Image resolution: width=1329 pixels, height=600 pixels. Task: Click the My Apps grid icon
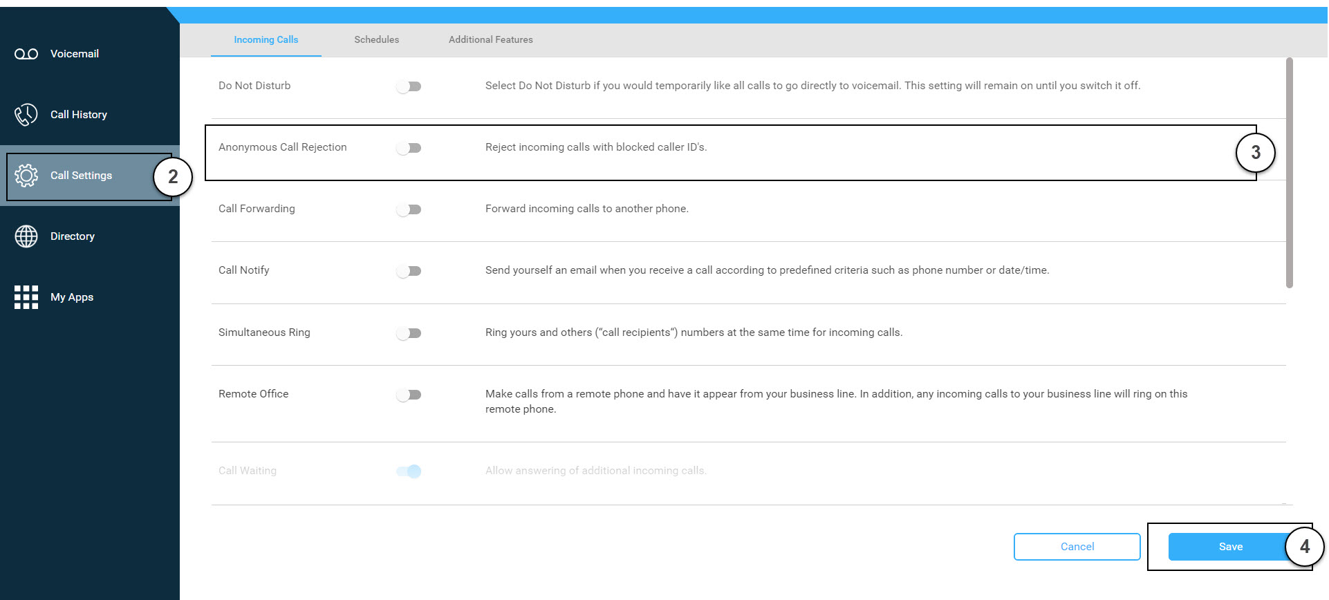(x=26, y=297)
